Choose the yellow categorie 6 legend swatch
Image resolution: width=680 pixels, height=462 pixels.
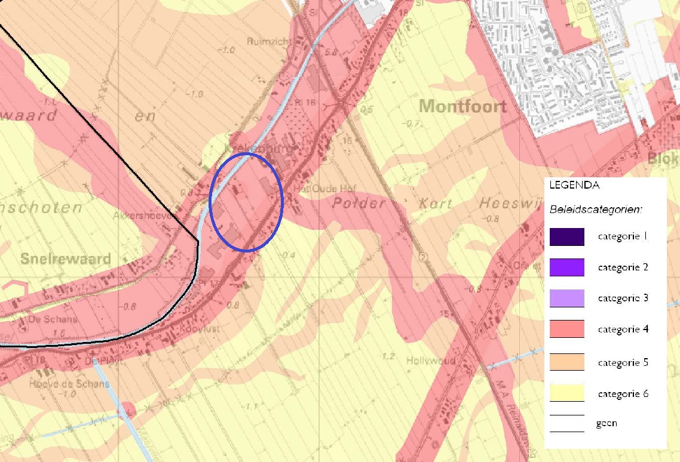pyautogui.click(x=566, y=393)
